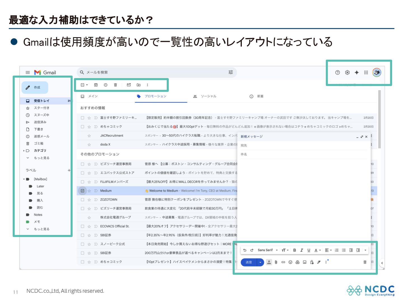Insert a numbered list in compose

(337, 250)
